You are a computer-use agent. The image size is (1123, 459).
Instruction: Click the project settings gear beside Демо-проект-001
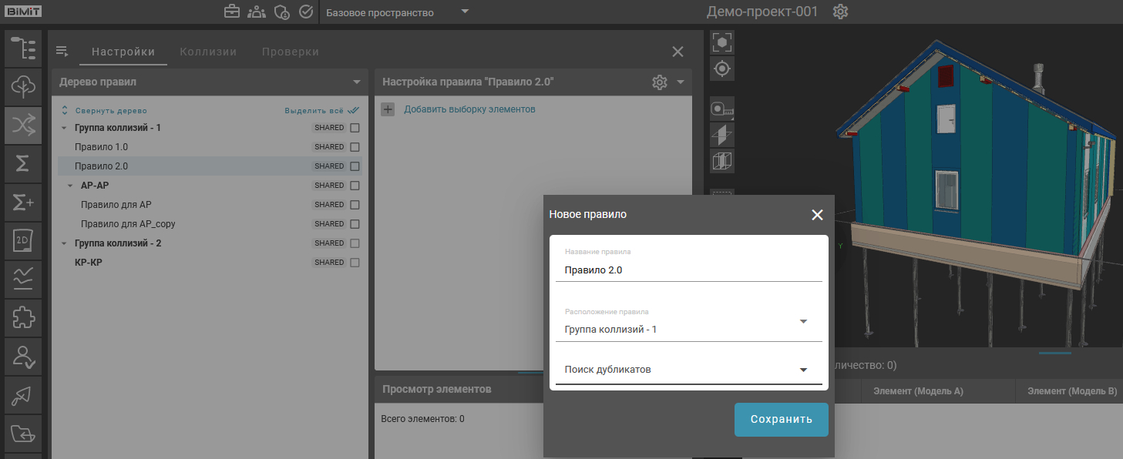(840, 12)
